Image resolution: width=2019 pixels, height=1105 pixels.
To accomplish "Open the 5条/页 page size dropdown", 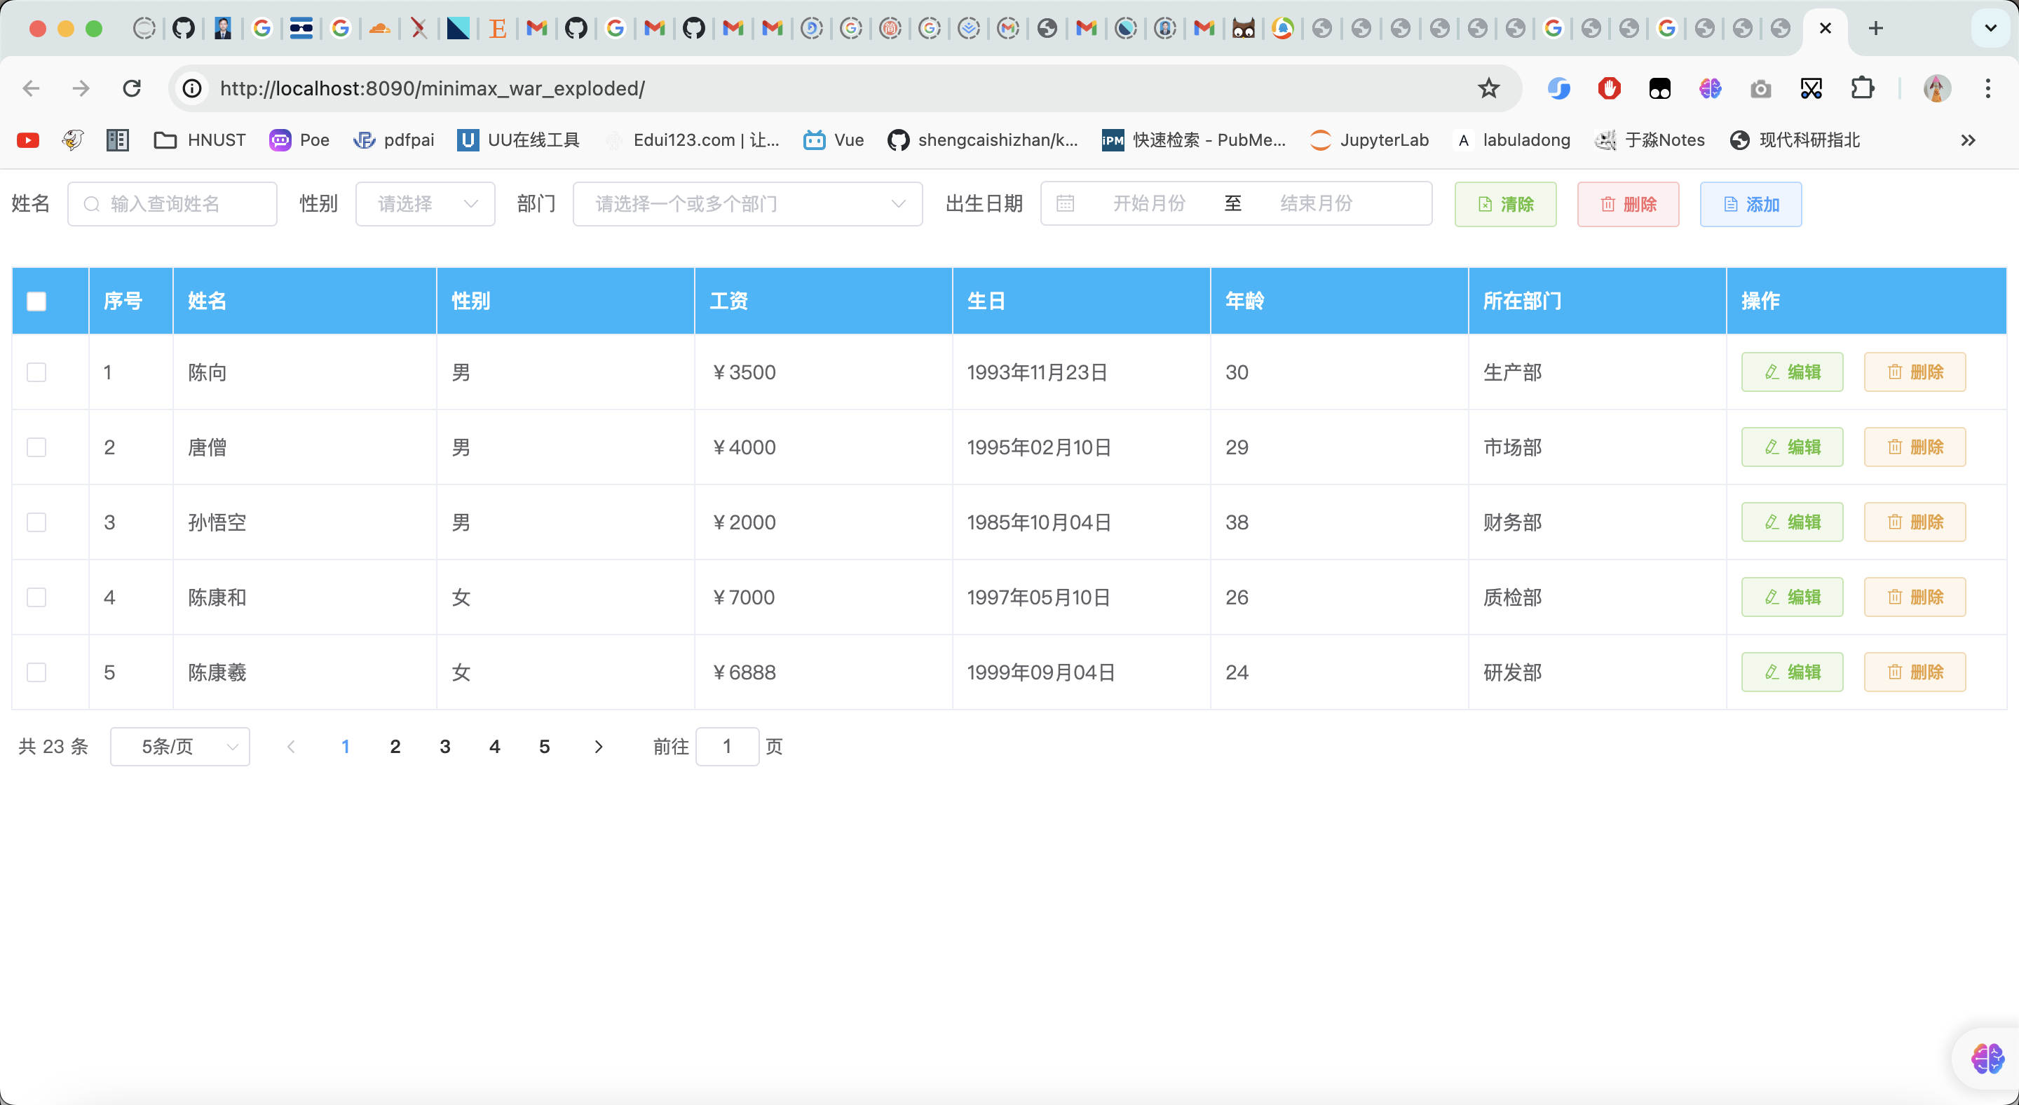I will pos(180,746).
